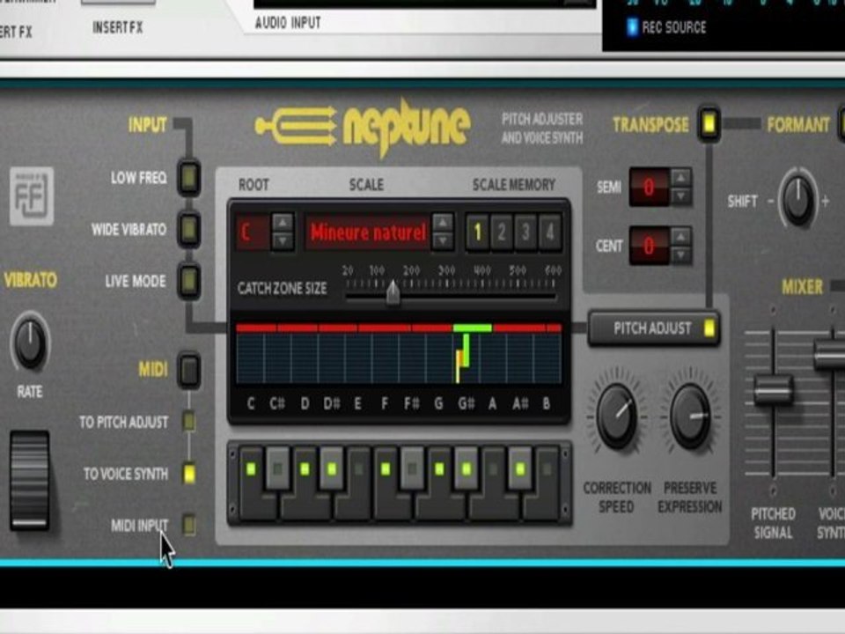Click the Voice Synth mixer fader
845x634 pixels.
[x=830, y=354]
